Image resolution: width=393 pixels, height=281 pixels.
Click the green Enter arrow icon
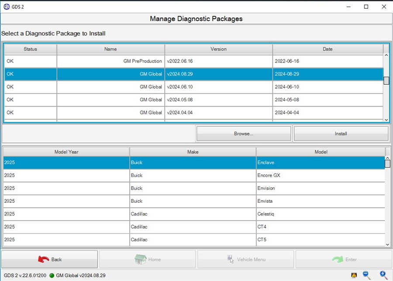(336, 259)
